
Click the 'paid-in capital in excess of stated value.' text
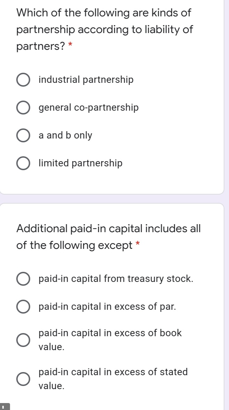click(x=113, y=379)
